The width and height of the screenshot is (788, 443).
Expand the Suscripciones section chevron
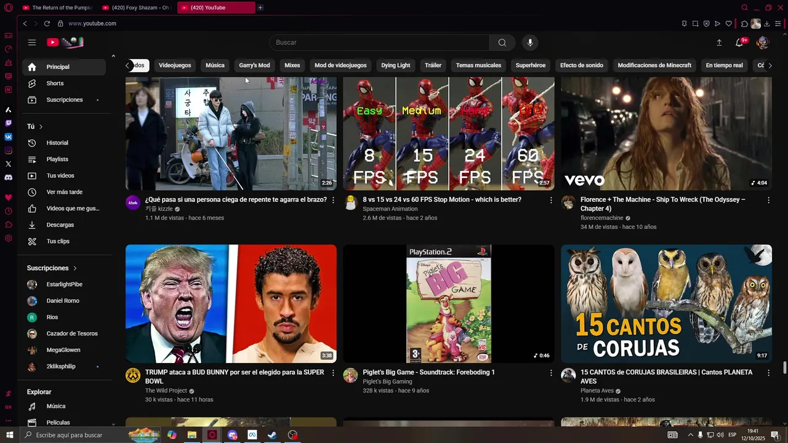[x=75, y=268]
